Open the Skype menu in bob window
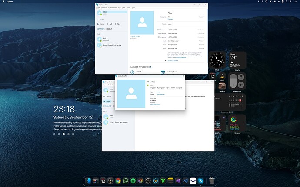 click(104, 85)
